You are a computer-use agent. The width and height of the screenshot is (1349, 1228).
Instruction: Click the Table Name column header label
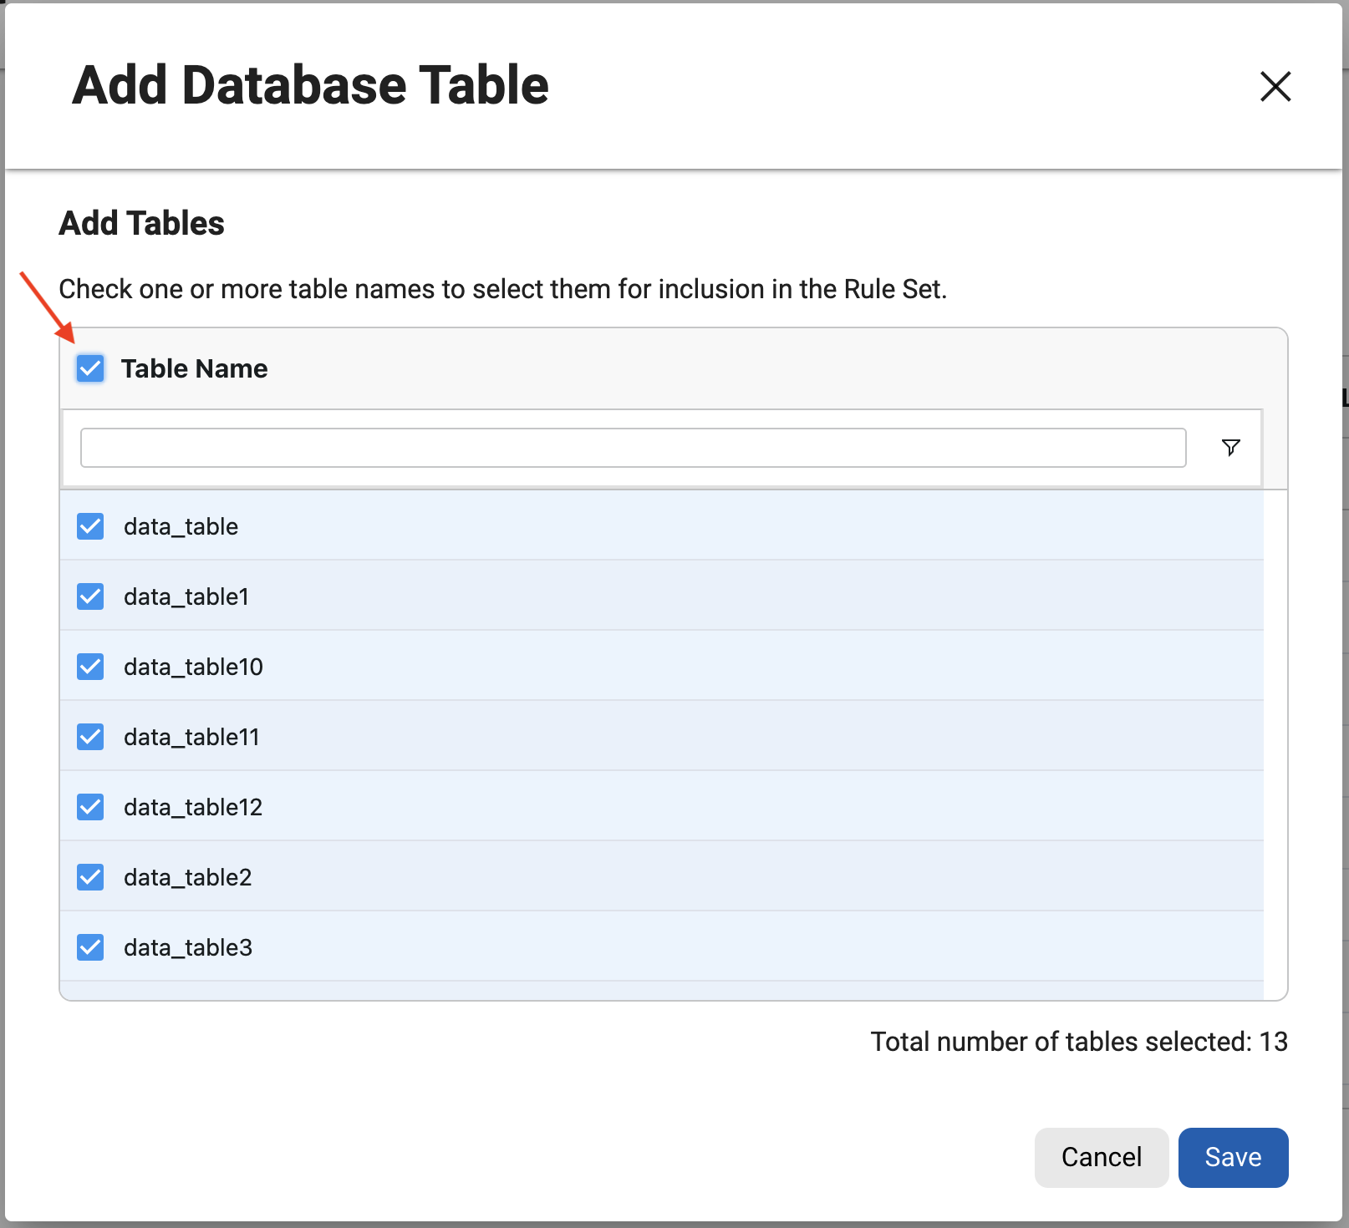(x=194, y=368)
